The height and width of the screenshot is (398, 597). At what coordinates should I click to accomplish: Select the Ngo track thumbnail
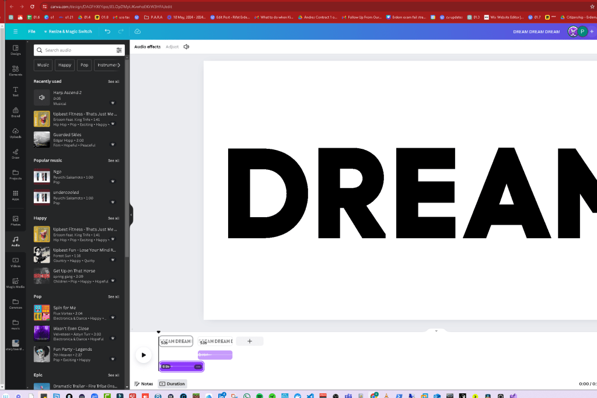41,177
